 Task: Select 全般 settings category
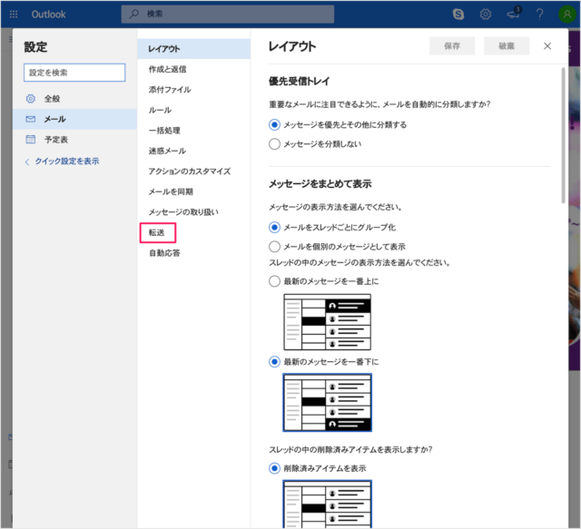pos(52,98)
